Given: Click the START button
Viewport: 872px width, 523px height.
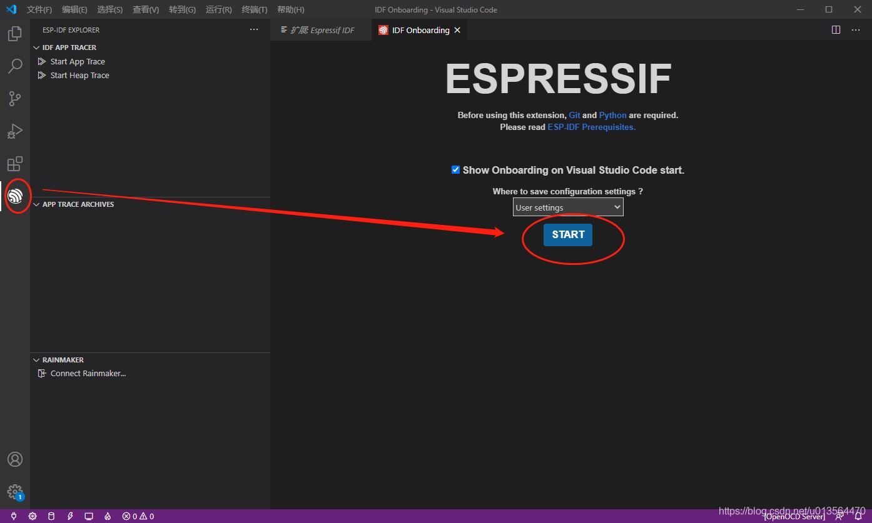Looking at the screenshot, I should (568, 234).
